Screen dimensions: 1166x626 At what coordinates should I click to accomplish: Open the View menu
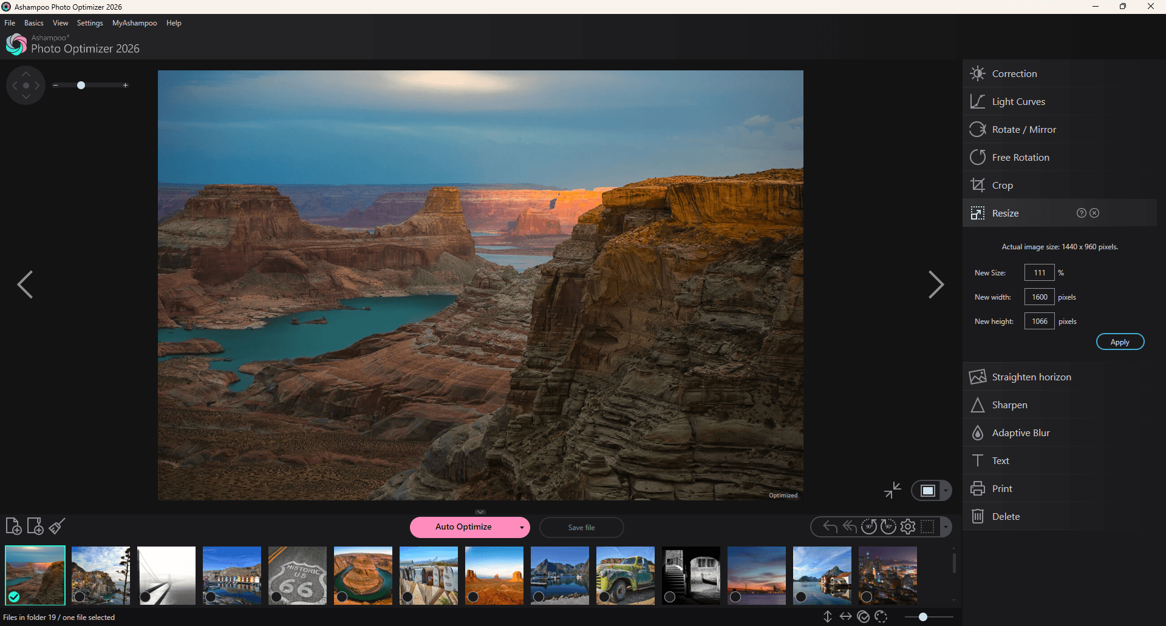[60, 23]
